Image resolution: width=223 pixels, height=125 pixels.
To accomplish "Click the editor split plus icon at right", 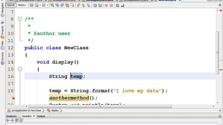I will click(220, 5).
